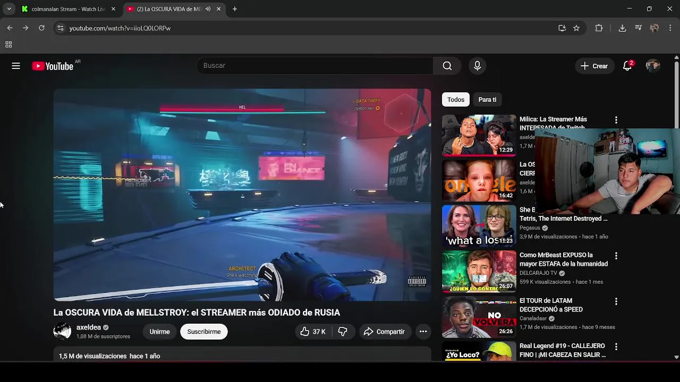Open Canaladaar channel name
680x382 pixels.
[x=533, y=318]
